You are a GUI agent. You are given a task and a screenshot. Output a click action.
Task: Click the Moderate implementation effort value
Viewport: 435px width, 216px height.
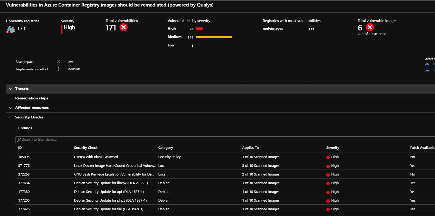tap(74, 69)
